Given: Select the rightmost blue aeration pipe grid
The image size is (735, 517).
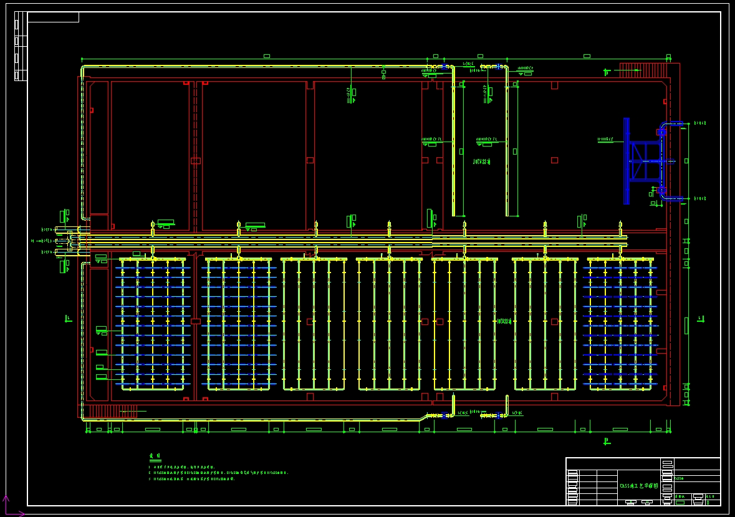Looking at the screenshot, I should [x=620, y=324].
